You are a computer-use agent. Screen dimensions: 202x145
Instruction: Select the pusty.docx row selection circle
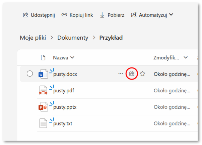tap(30, 74)
